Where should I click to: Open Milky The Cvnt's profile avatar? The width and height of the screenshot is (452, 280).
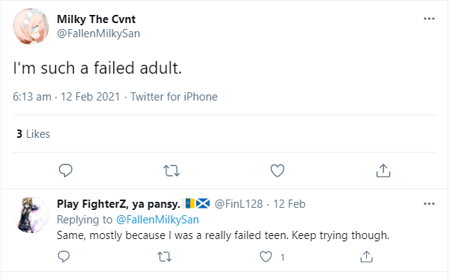[x=31, y=26]
